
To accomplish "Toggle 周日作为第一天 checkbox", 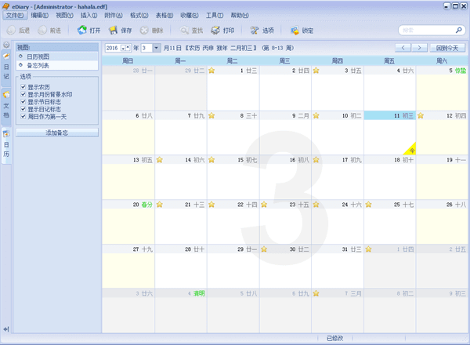I will (23, 116).
